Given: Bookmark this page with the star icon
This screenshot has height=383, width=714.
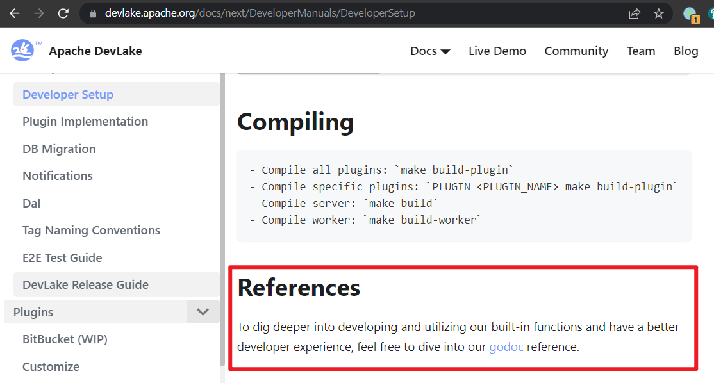Looking at the screenshot, I should point(658,13).
